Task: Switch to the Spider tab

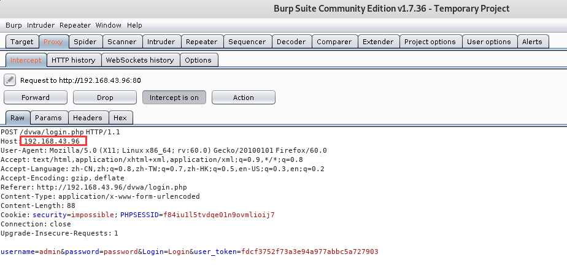Action: [85, 42]
